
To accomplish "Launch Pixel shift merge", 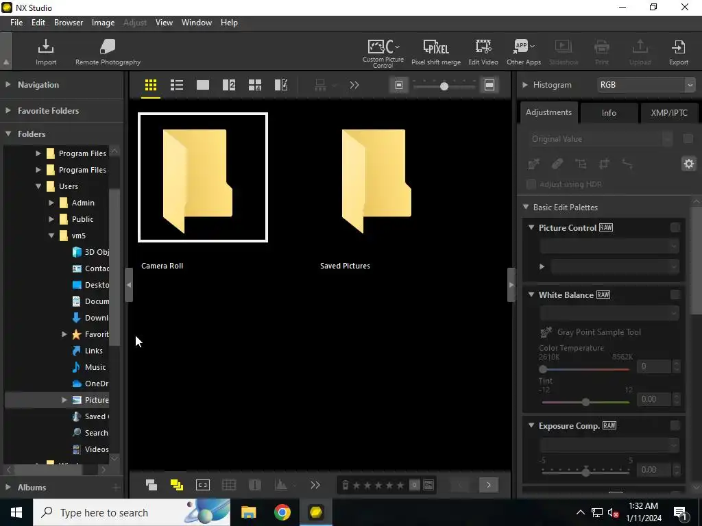I will (436, 52).
